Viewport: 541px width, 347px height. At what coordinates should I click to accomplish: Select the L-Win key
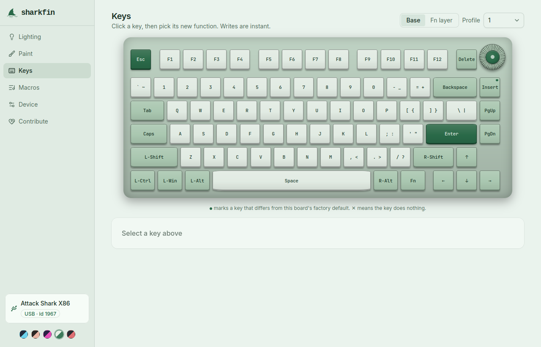click(x=170, y=181)
